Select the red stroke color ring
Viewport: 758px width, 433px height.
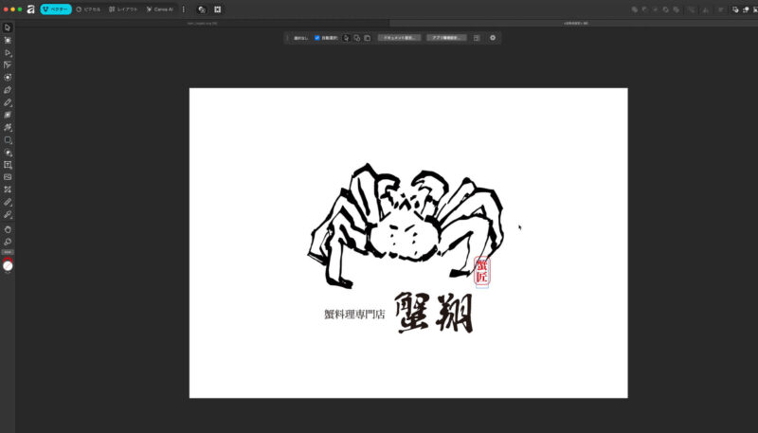tap(8, 260)
